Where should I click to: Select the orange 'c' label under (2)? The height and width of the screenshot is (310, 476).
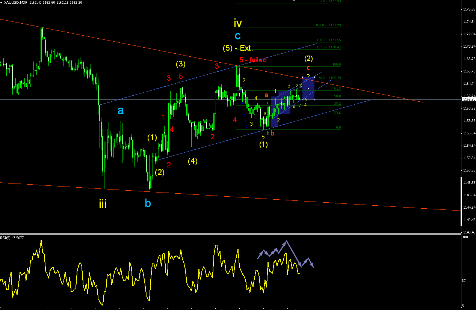click(308, 68)
